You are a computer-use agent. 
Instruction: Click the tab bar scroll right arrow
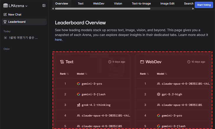tap(193, 9)
